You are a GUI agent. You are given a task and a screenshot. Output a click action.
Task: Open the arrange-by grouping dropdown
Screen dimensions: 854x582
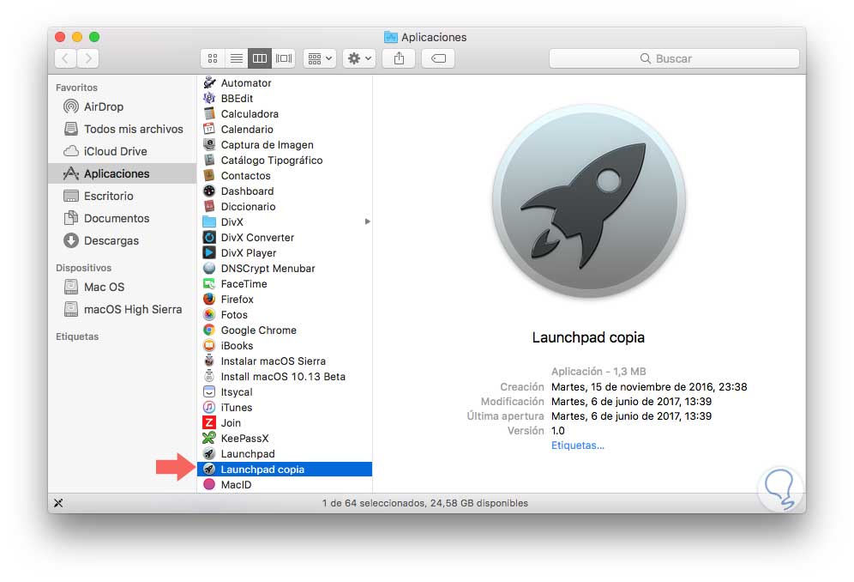coord(320,58)
